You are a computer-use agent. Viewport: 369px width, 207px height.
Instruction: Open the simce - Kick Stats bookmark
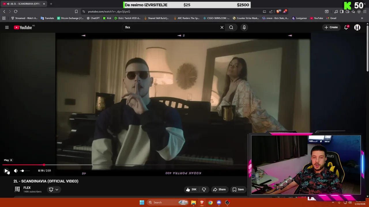click(x=275, y=18)
